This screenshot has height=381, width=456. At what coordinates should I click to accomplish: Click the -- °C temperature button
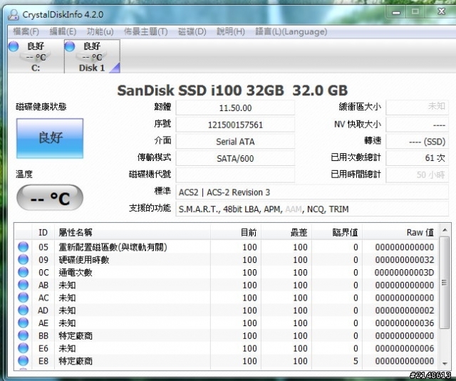click(50, 197)
